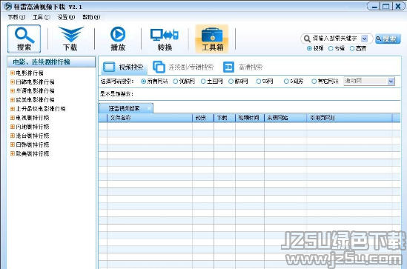Choose 高清 search type radio
Viewport: 407px width, 269px height.
click(x=352, y=48)
